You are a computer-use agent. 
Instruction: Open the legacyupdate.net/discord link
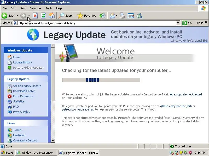tap(186, 94)
